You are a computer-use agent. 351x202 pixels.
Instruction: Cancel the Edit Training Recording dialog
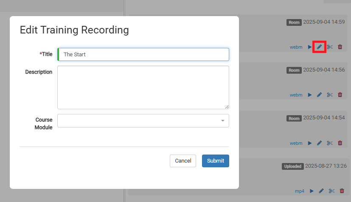(x=183, y=161)
